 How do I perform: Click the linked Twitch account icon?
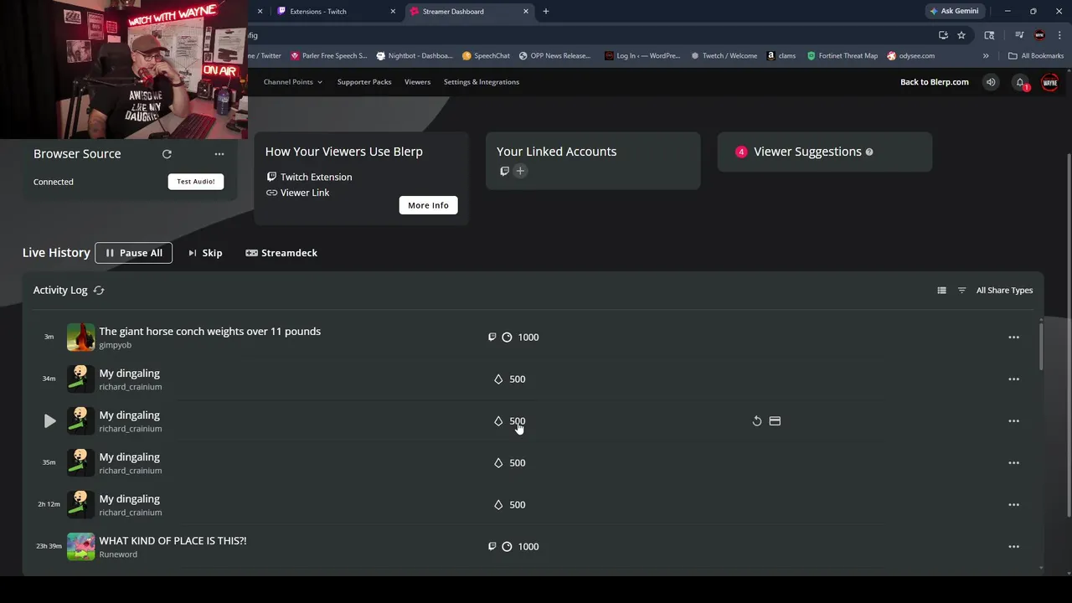[x=504, y=171]
